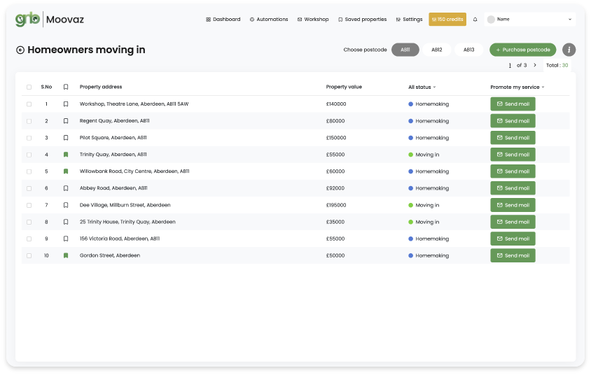Select checkbox for 156 Victoria Road row
591x375 pixels.
(x=29, y=239)
